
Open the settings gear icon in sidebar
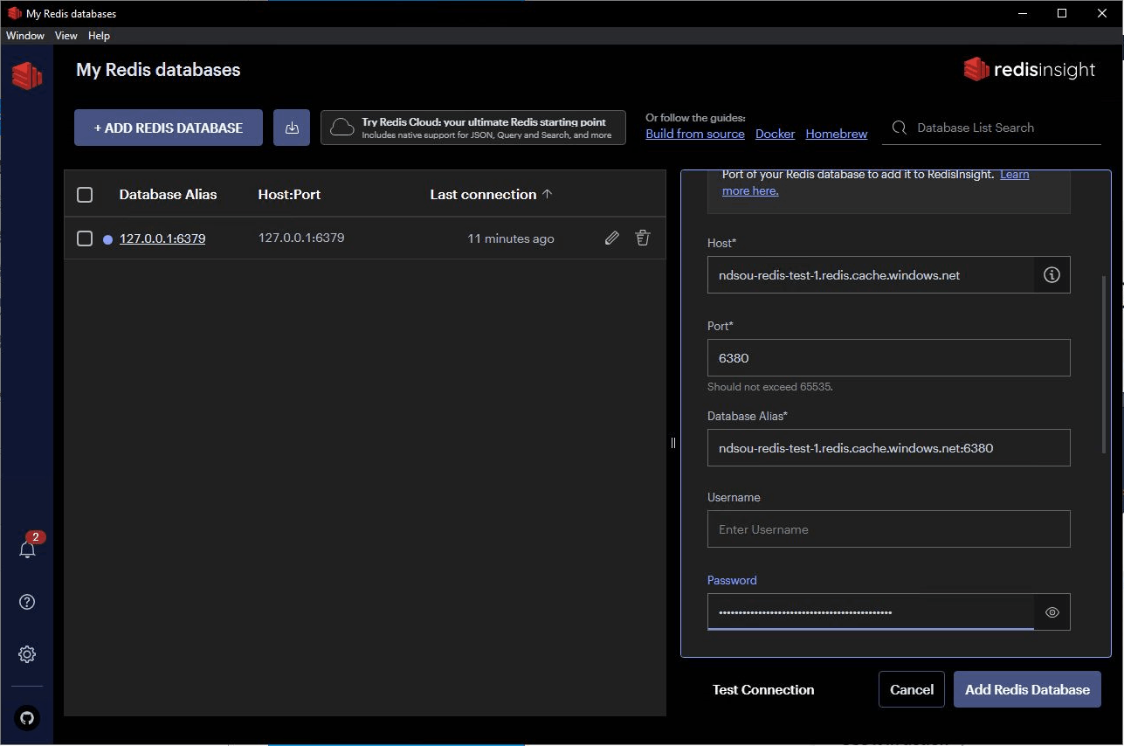27,654
